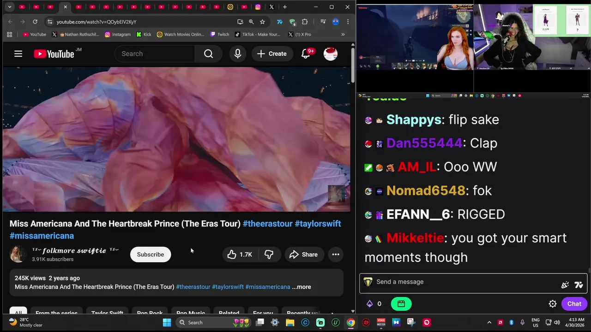Subscribe to folkmore swiftie channel
591x332 pixels.
tap(151, 255)
